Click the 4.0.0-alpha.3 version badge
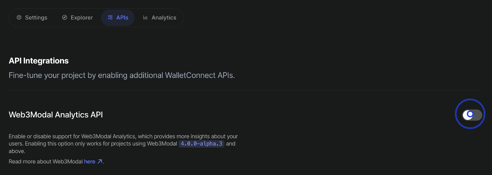This screenshot has height=175, width=492. point(201,144)
